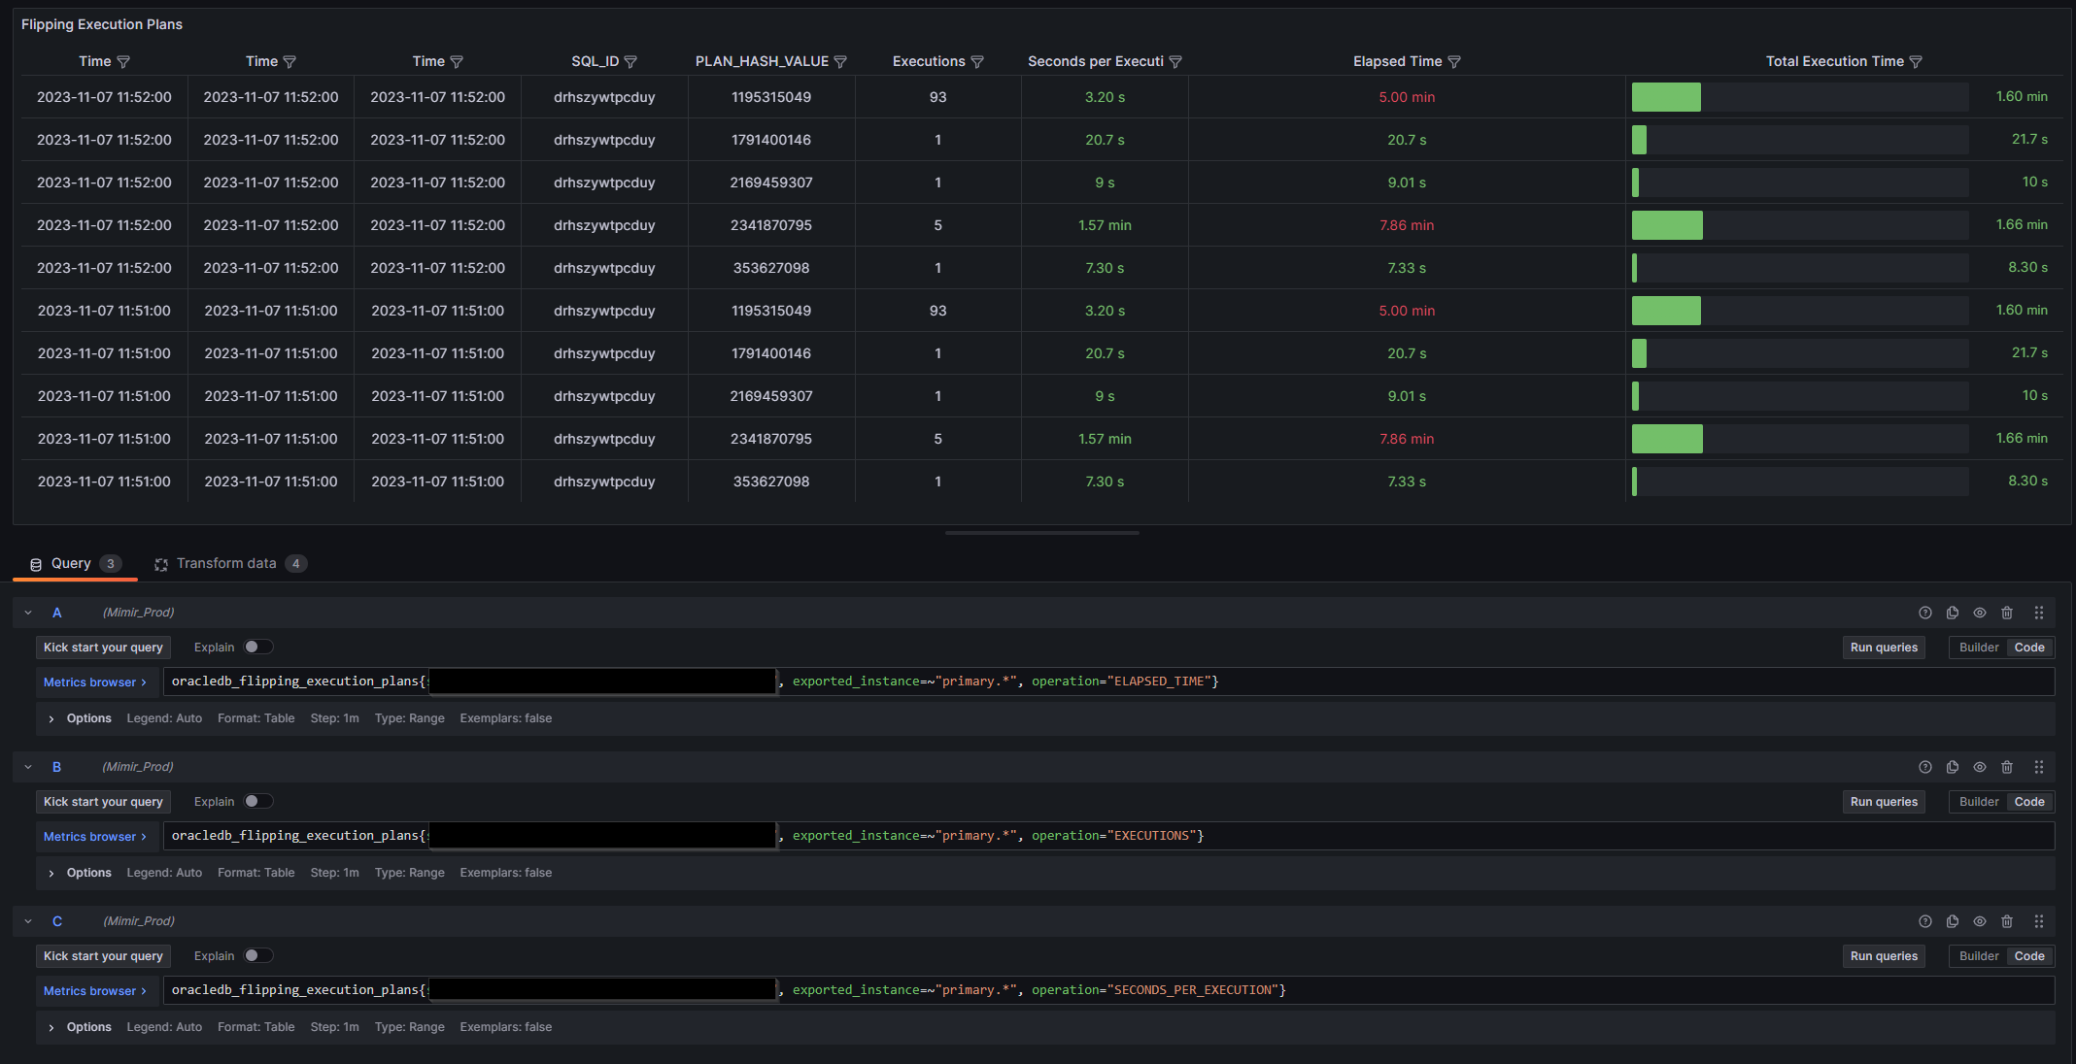Viewport: 2076px width, 1064px height.
Task: Grab the drag handle of query B
Action: (2039, 767)
